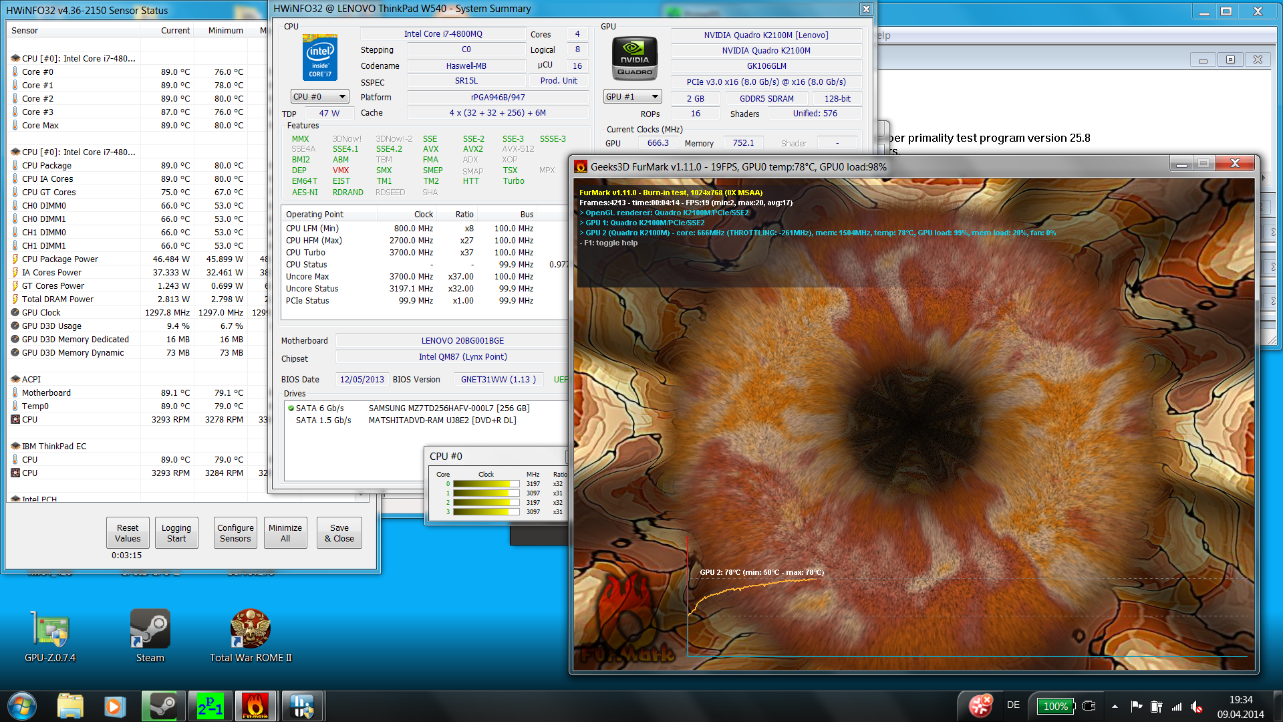
Task: Open Windows Media Player taskbar icon
Action: point(114,706)
